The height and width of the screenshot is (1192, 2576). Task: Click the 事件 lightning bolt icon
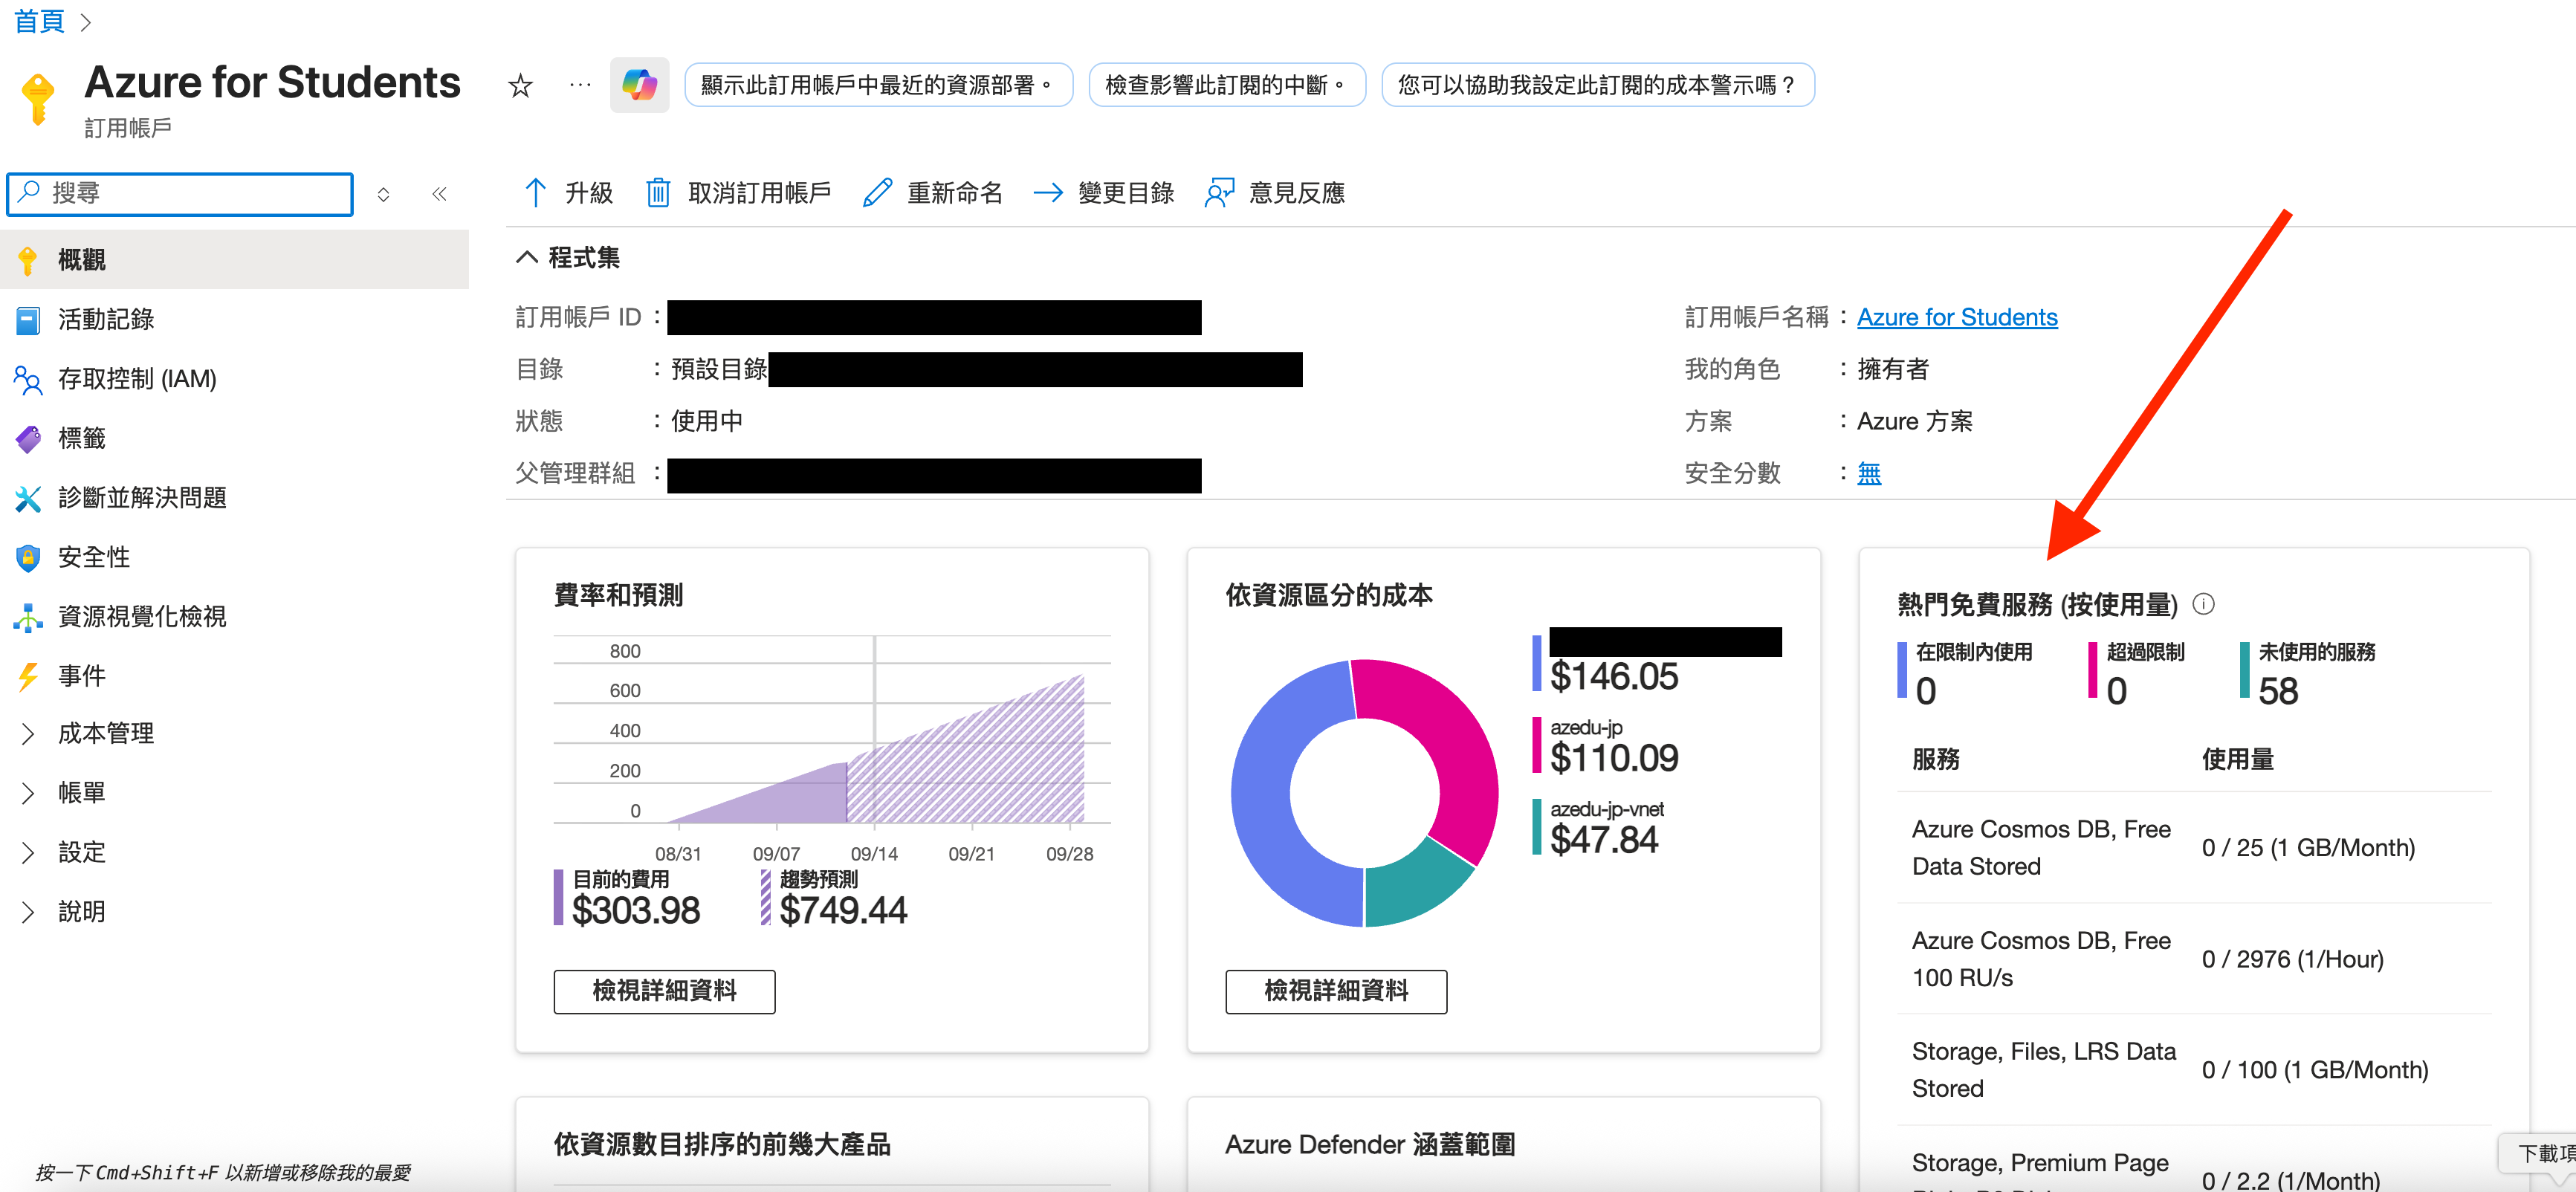[x=28, y=676]
